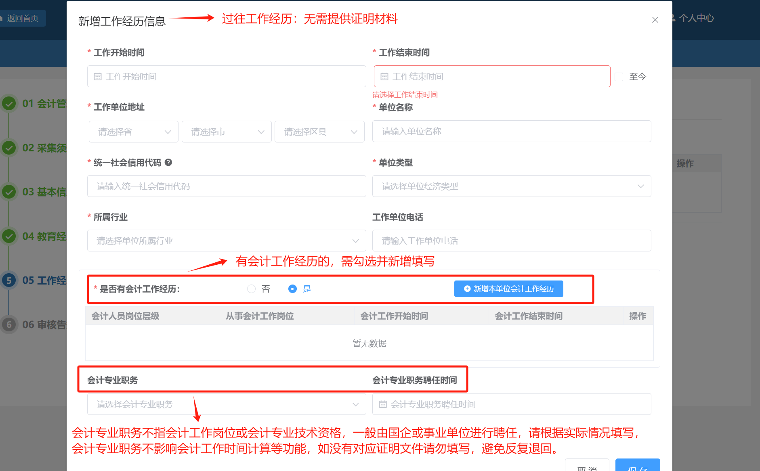Click calendar icon in 工作开始时间 field
Screen dimensions: 760x471
pyautogui.click(x=98, y=77)
